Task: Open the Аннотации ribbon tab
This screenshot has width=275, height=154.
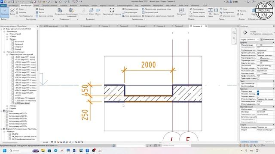Action: [84, 6]
